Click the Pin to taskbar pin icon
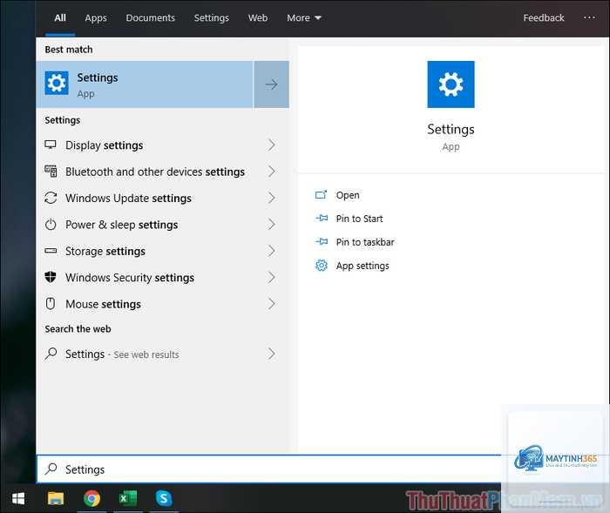 [322, 242]
